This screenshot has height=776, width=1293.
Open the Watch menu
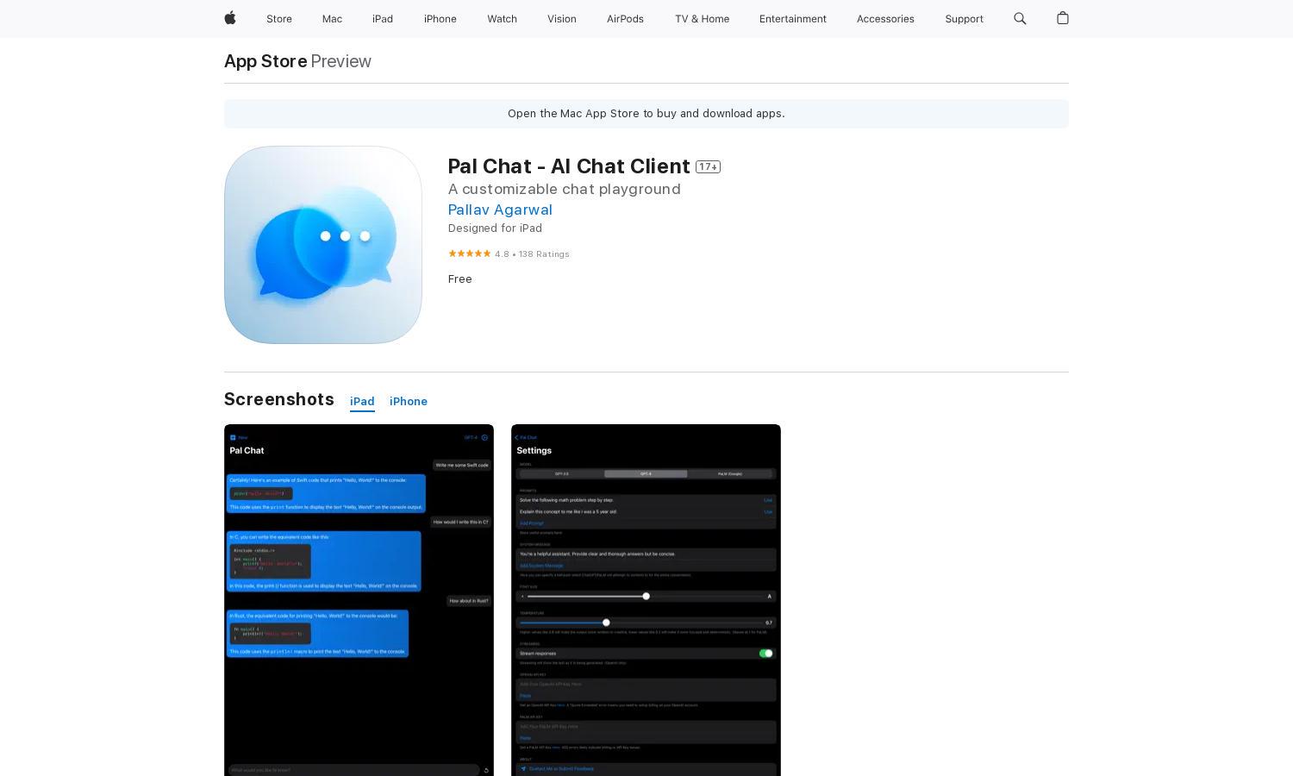(x=502, y=19)
